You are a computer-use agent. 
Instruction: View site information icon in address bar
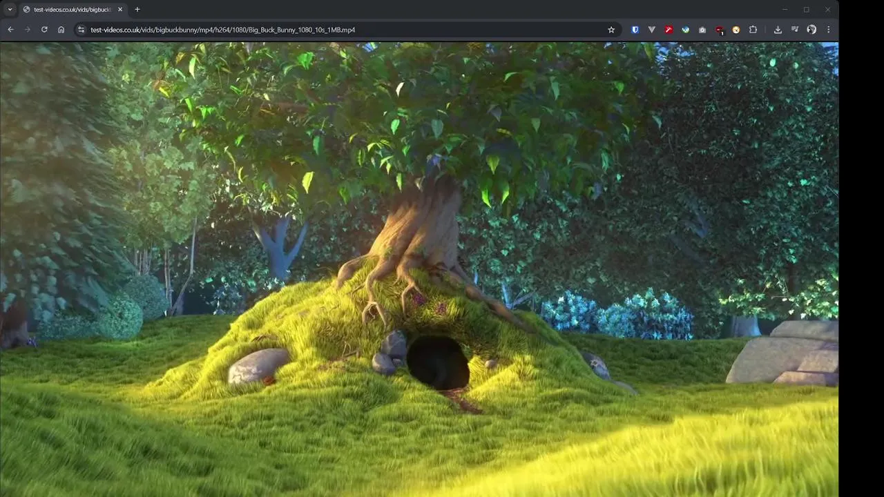81,30
